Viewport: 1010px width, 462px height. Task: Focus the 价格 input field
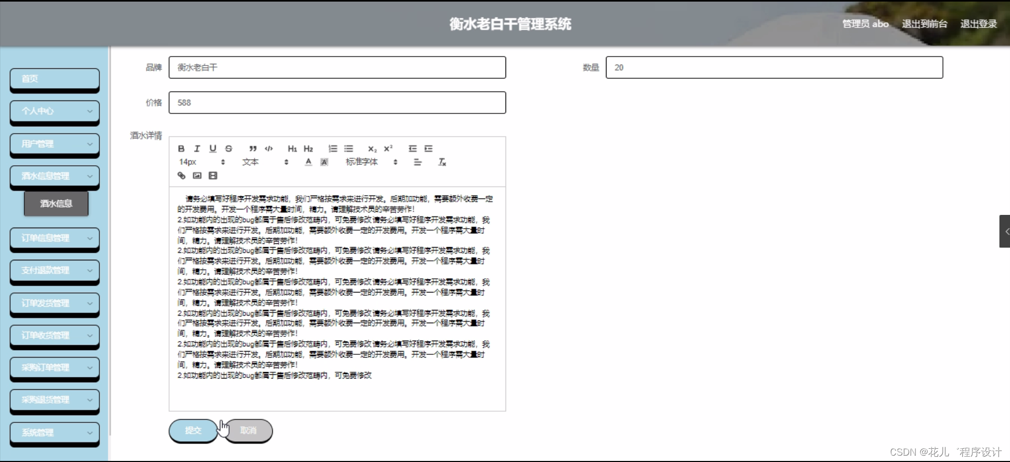tap(337, 102)
